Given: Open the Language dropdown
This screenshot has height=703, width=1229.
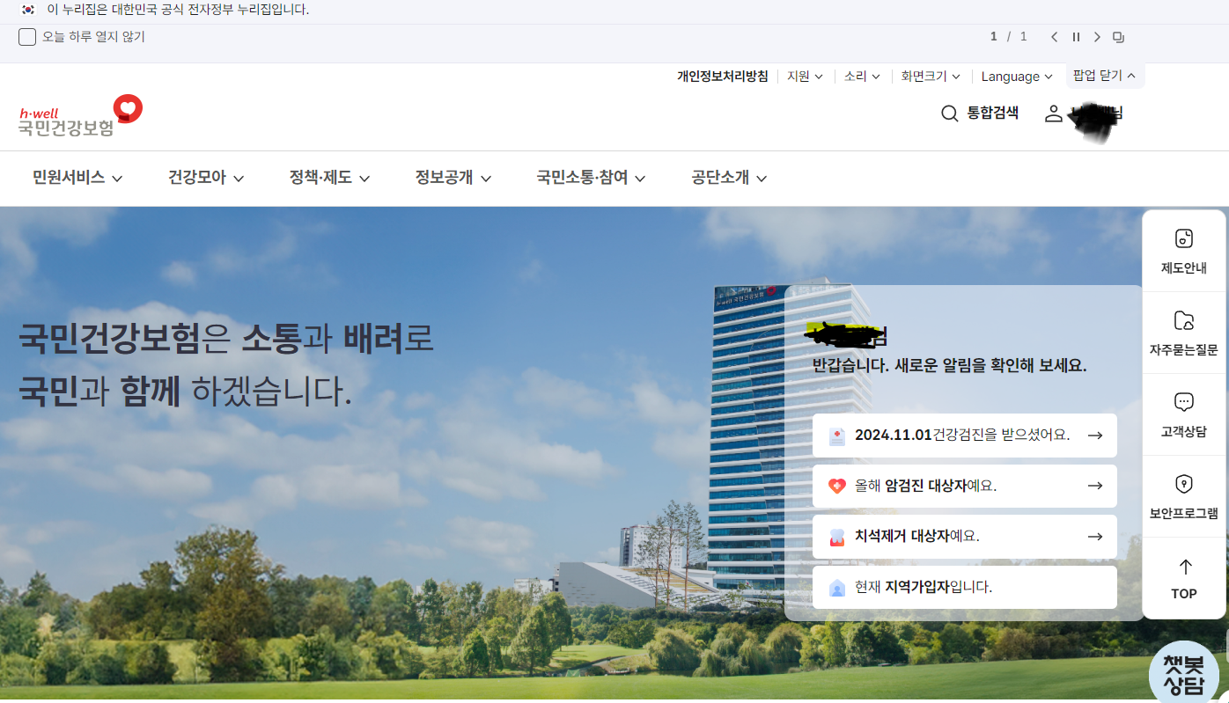Looking at the screenshot, I should (1017, 77).
